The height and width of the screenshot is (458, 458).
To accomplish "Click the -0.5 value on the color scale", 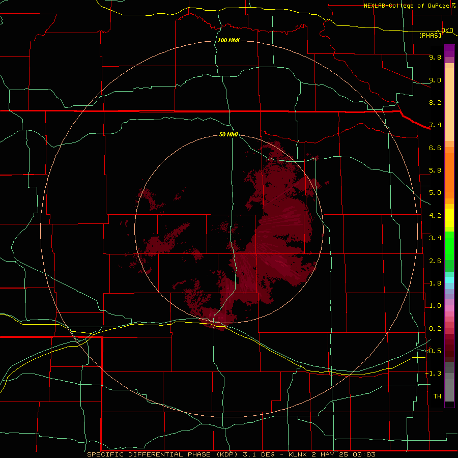I will [433, 351].
